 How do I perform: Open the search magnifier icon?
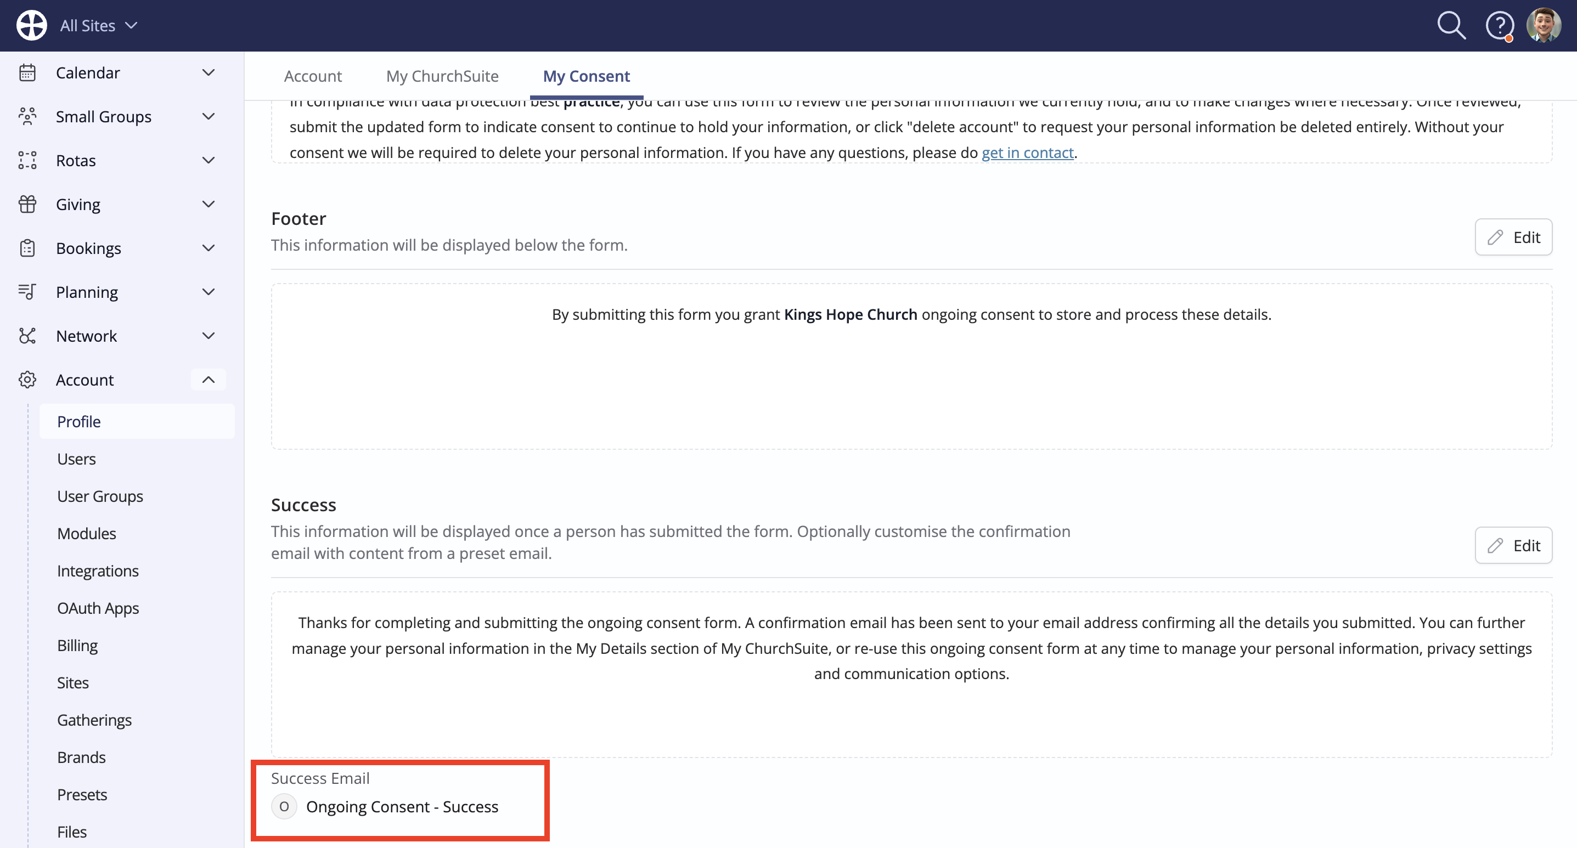point(1451,26)
